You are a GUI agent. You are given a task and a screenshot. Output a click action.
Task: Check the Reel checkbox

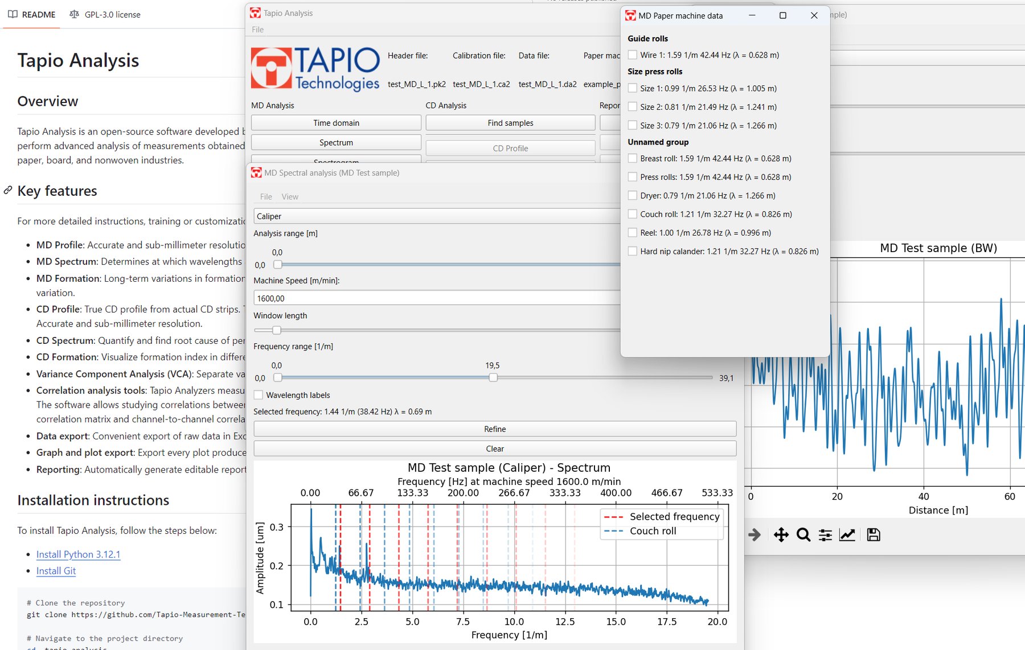633,232
